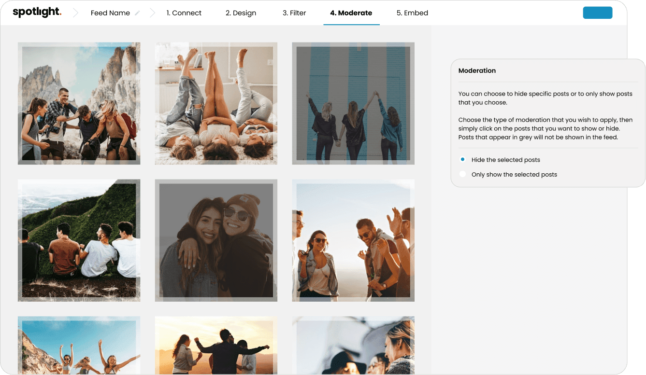Enable the 'Hide the selected posts' option
Screen dimensions: 646x375
(462, 159)
